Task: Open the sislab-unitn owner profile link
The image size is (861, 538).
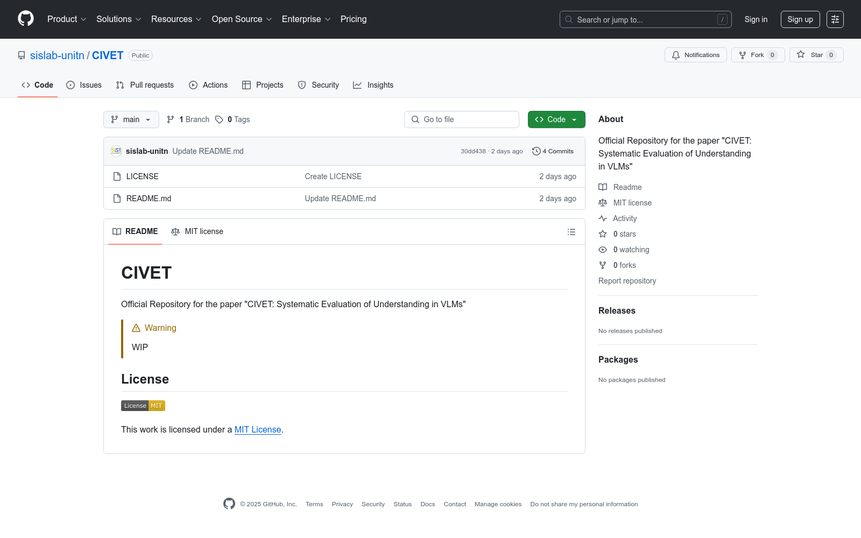Action: click(x=57, y=55)
